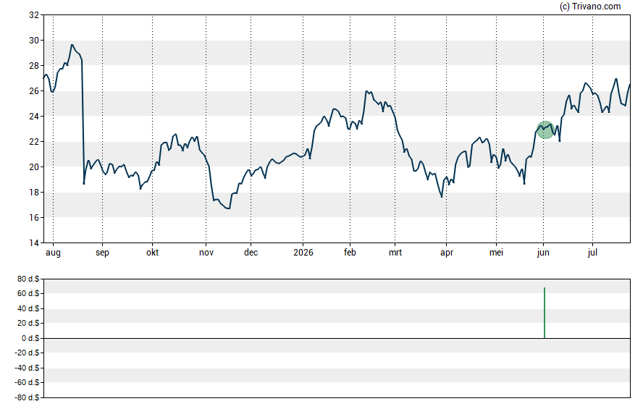The width and height of the screenshot is (643, 409).
Task: Click the '-20 d.$' axis label
Action: click(x=27, y=353)
